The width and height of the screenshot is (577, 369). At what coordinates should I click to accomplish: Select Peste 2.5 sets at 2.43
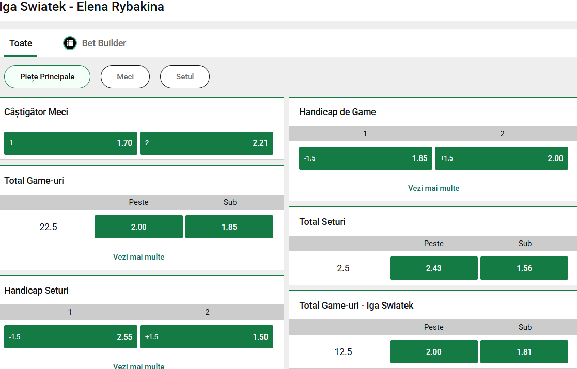tap(433, 268)
